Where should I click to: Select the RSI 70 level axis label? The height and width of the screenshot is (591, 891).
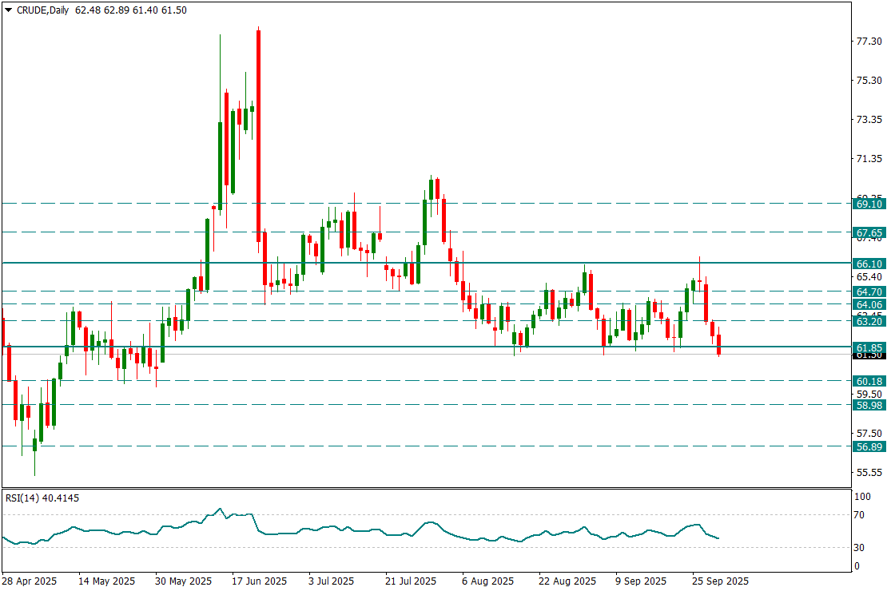pyautogui.click(x=862, y=514)
